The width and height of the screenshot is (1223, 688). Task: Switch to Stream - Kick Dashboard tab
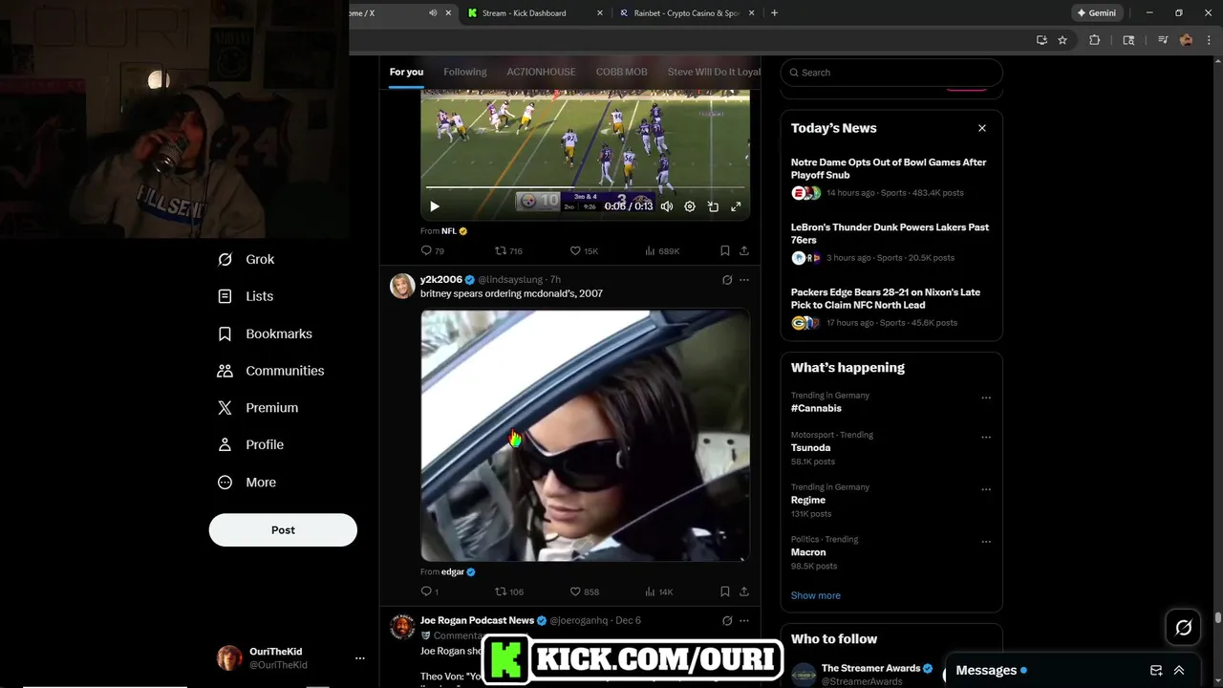pyautogui.click(x=536, y=13)
